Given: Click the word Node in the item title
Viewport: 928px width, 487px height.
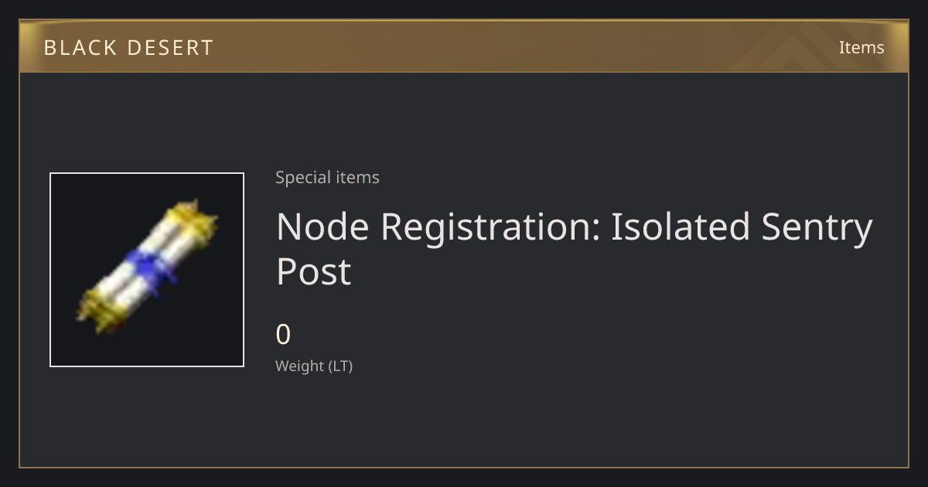Looking at the screenshot, I should [x=324, y=226].
